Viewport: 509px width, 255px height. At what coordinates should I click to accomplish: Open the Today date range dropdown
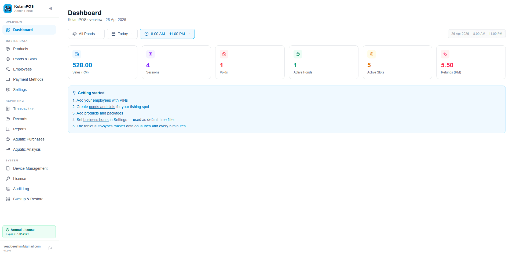pos(122,34)
